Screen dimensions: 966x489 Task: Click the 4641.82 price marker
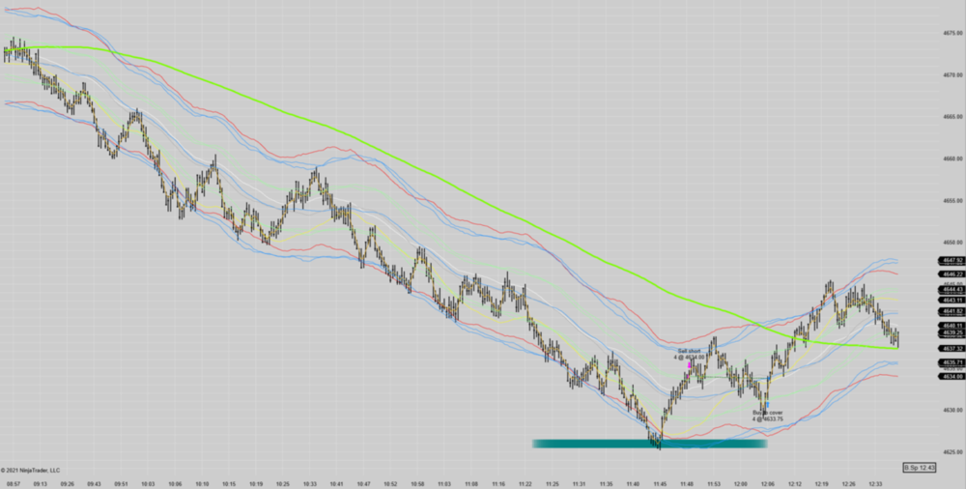click(x=951, y=312)
